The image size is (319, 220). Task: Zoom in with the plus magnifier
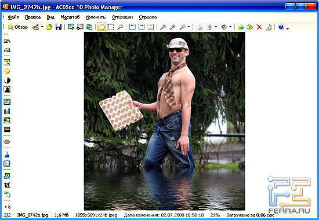[163, 27]
